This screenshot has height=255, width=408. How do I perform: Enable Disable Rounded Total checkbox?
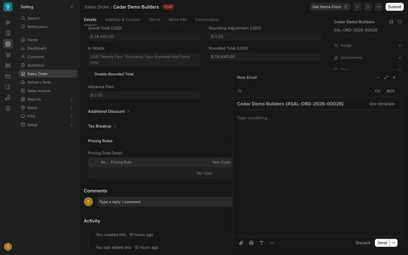tap(90, 74)
